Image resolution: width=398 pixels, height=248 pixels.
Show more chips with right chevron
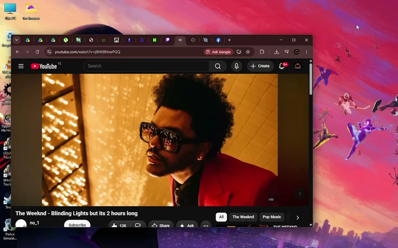pyautogui.click(x=298, y=217)
